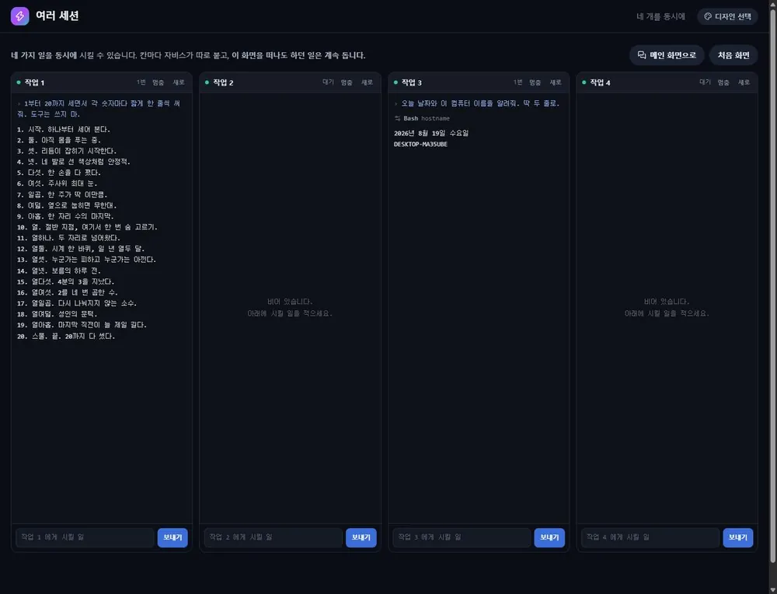The image size is (777, 594).
Task: Focus the 작업 3 task input field
Action: (462, 537)
